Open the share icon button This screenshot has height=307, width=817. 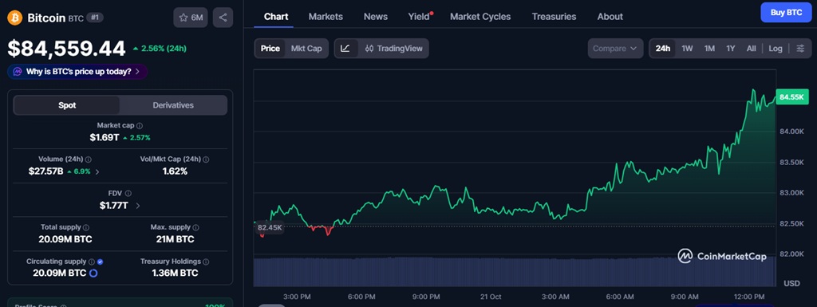coord(223,18)
